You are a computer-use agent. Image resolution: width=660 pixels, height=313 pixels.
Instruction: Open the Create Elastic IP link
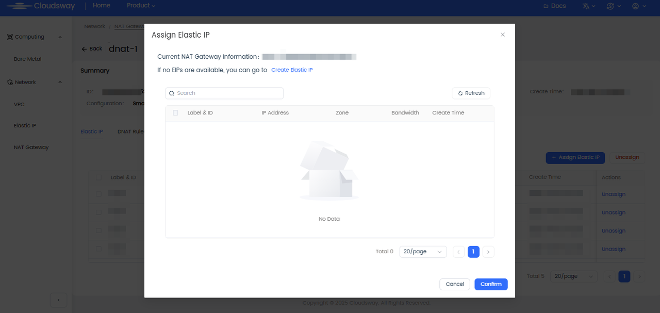click(292, 70)
